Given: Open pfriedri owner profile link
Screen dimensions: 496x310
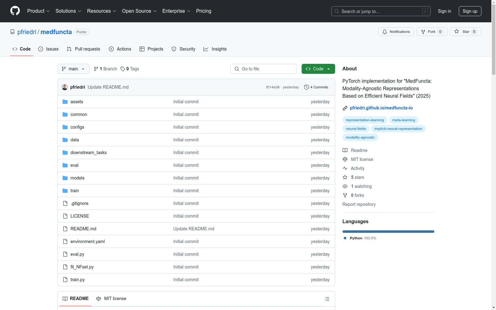Looking at the screenshot, I should (x=27, y=32).
